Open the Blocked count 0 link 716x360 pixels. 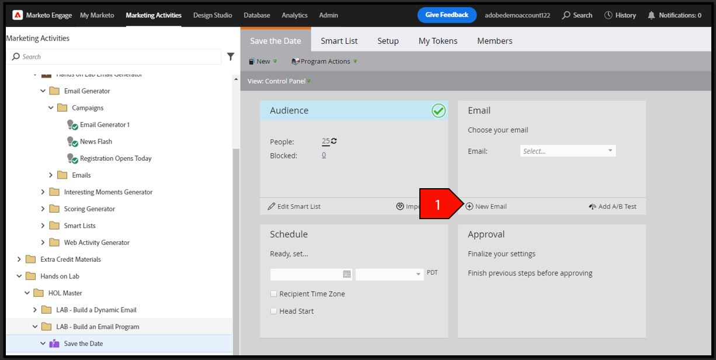[x=324, y=155]
